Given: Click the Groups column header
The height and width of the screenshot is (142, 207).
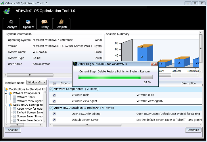Looking at the screenshot, I should point(65,83).
